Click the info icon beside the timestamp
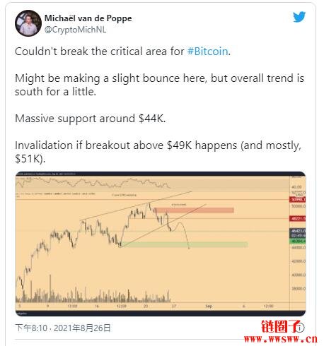Viewport: 324px width, 346px height. tap(300, 328)
